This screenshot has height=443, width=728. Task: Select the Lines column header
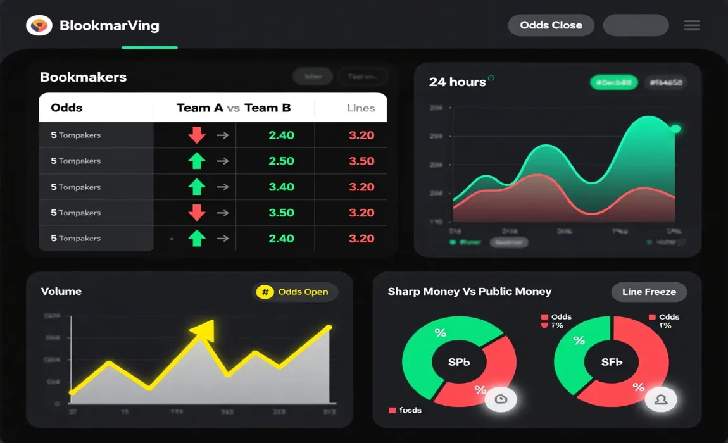pyautogui.click(x=361, y=108)
